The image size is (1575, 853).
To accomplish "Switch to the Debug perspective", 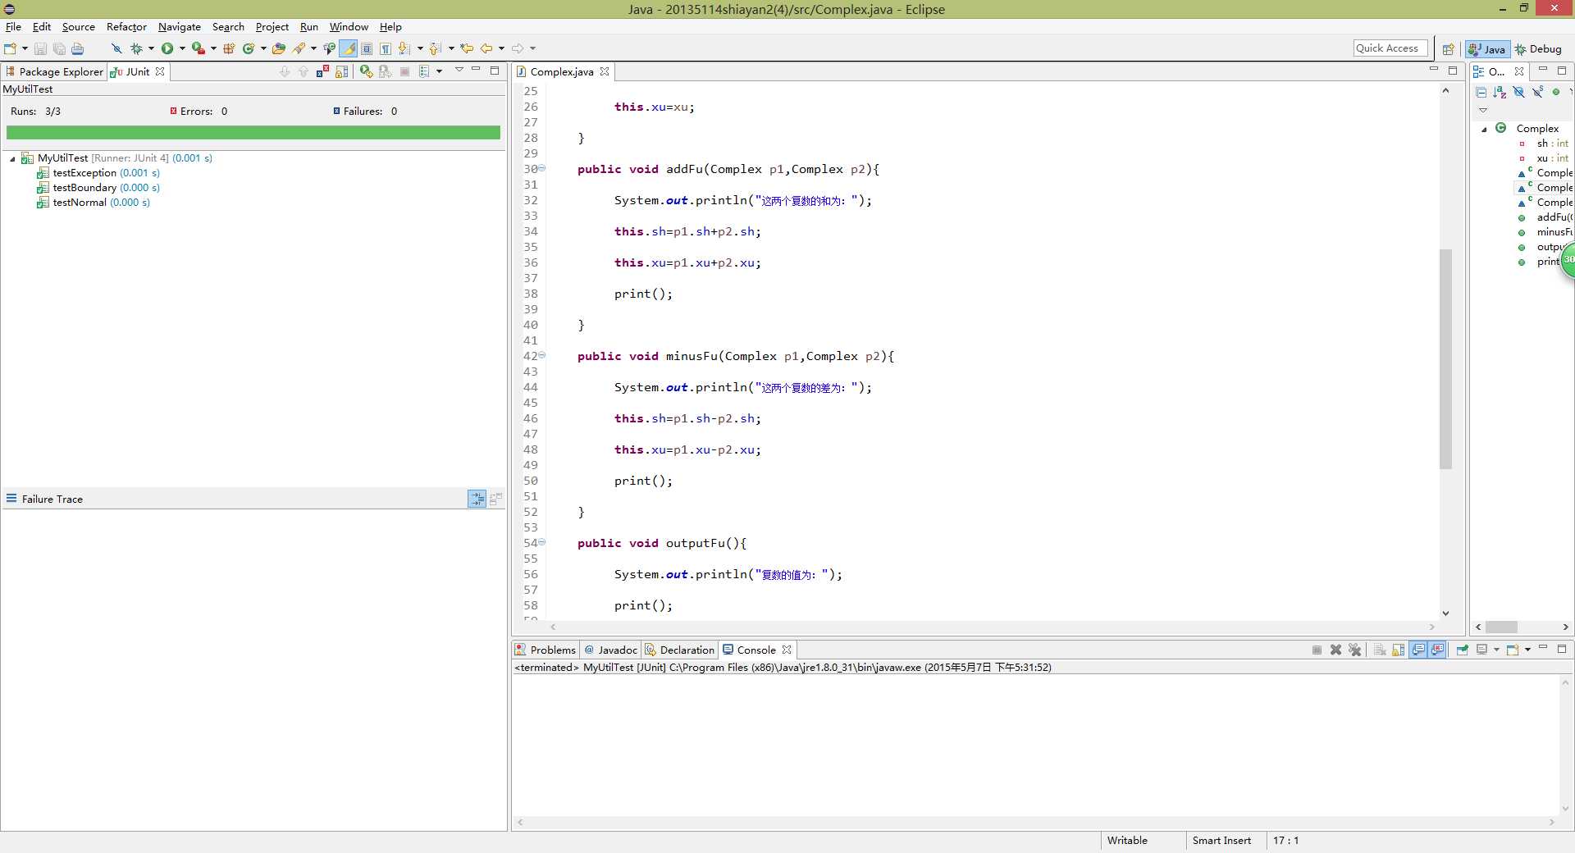I will (1538, 49).
